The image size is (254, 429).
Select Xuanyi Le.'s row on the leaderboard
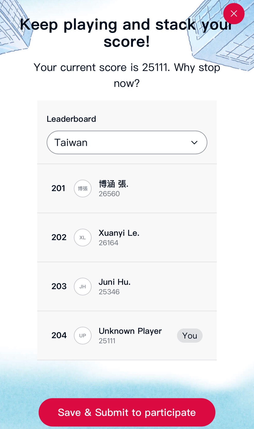[x=127, y=237]
